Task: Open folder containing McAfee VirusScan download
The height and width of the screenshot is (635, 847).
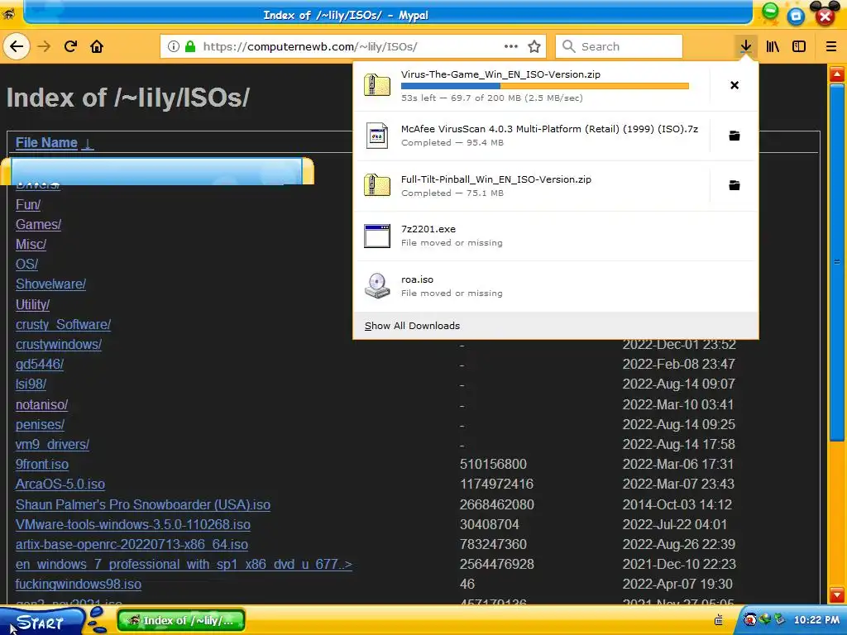Action: click(735, 136)
